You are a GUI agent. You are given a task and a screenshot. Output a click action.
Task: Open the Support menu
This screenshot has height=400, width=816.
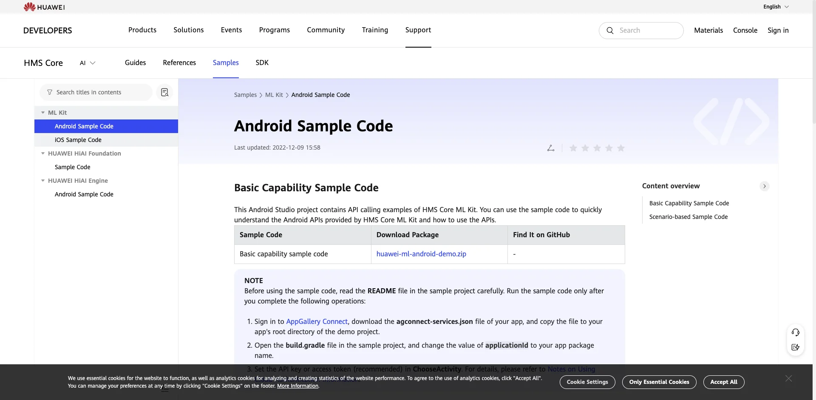coord(418,30)
